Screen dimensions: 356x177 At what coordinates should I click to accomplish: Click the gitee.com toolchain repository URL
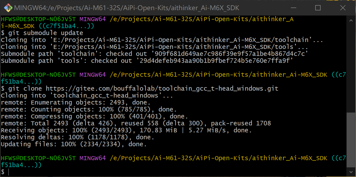(x=162, y=88)
